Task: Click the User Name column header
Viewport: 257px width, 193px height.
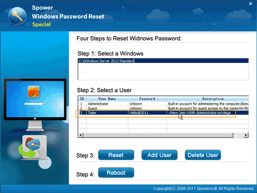Action: 107,98
